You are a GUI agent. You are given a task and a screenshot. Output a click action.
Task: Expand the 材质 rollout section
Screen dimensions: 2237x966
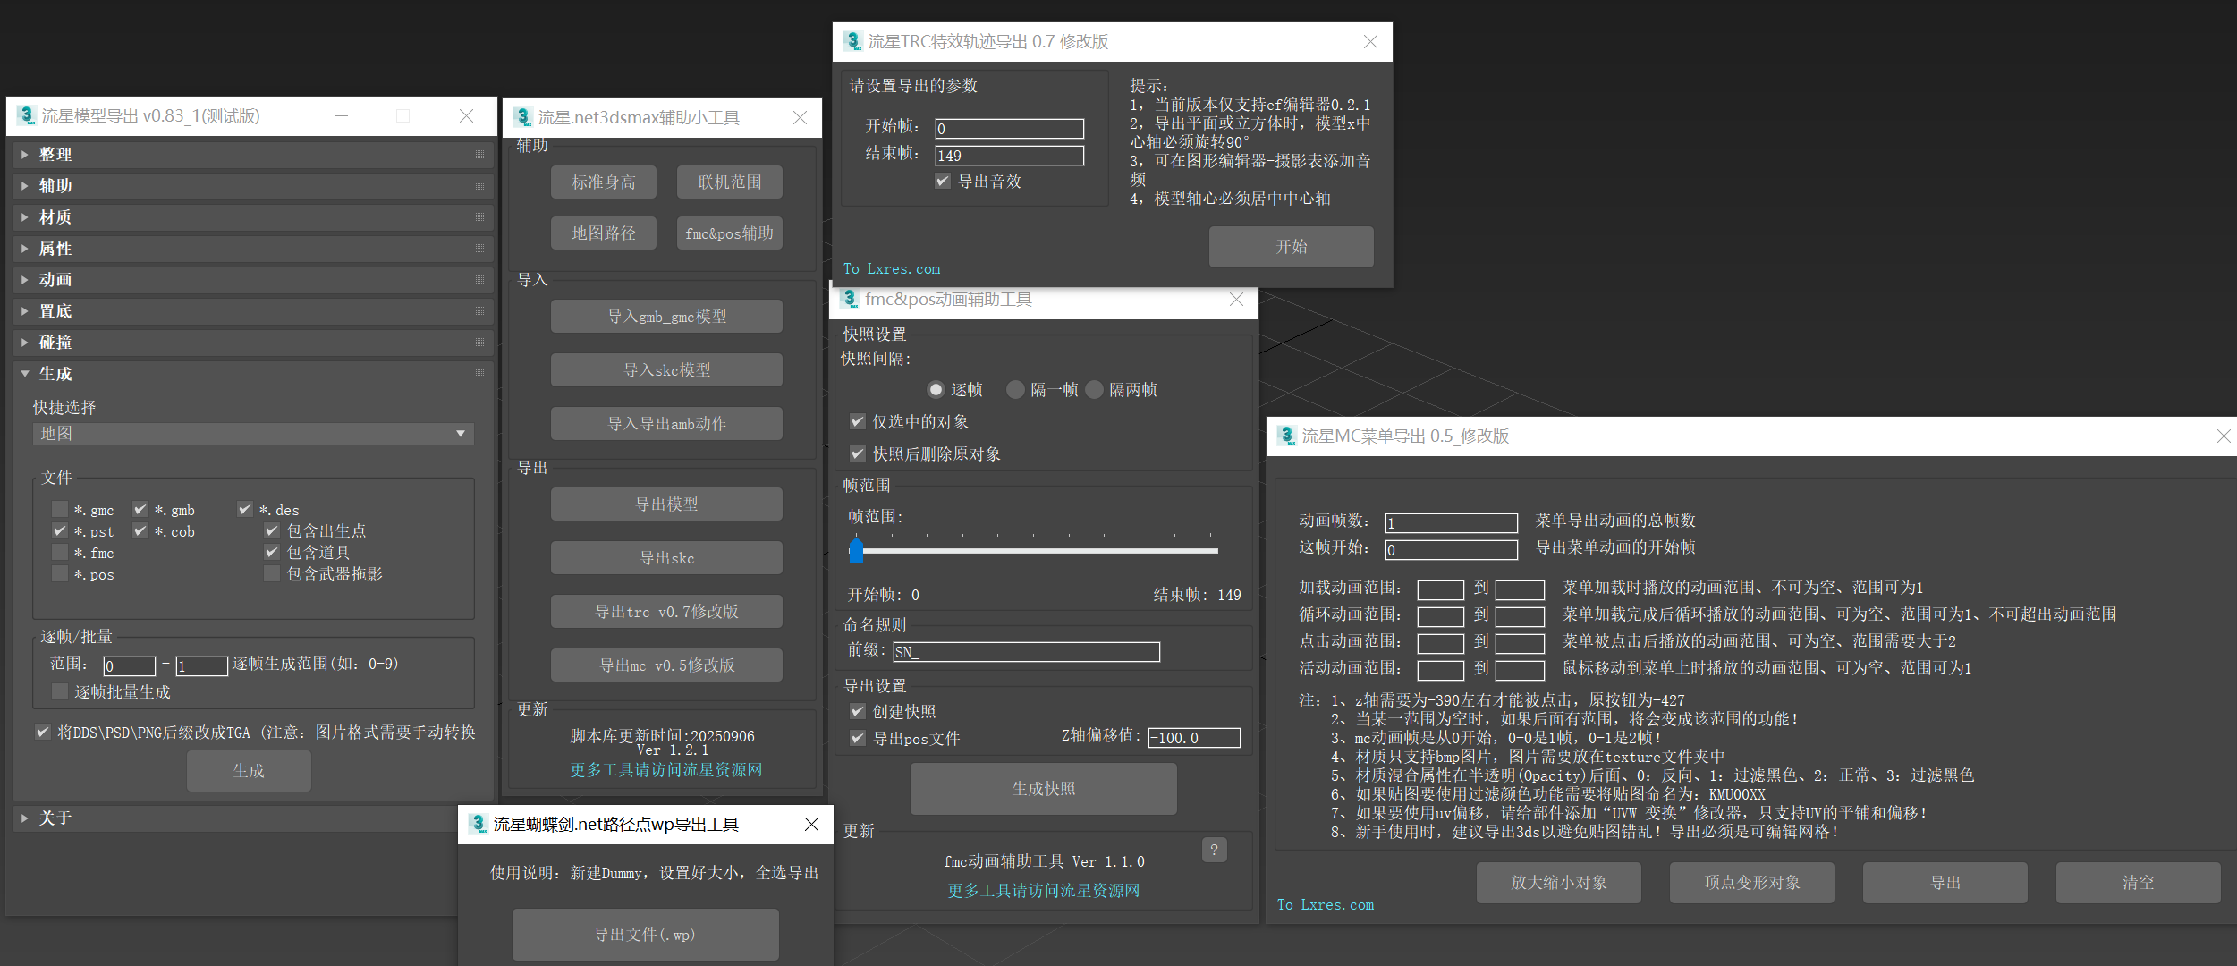click(55, 217)
